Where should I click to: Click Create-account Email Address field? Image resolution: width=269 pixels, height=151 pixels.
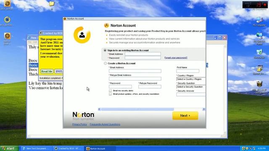coord(135,71)
